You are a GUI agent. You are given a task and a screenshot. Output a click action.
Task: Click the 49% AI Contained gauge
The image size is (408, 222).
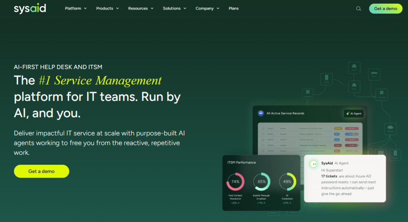pyautogui.click(x=287, y=182)
